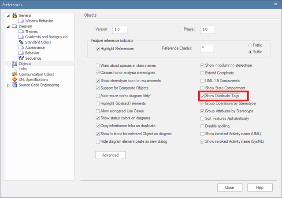Enable Show invoked Activity name (UML)

[x=202, y=134]
